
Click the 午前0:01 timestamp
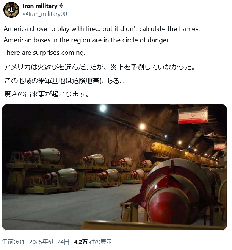(x=13, y=242)
